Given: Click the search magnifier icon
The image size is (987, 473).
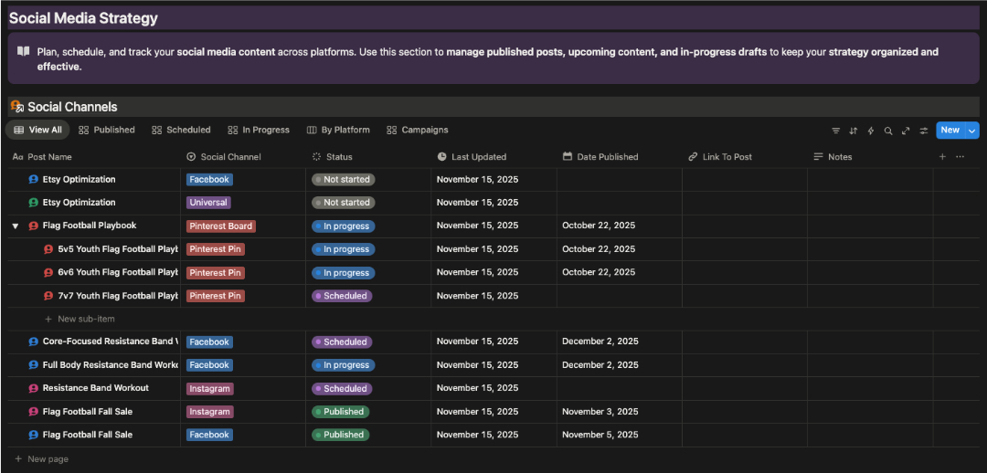Looking at the screenshot, I should click(887, 131).
